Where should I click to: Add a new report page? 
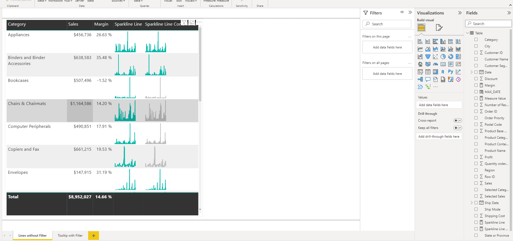94,236
